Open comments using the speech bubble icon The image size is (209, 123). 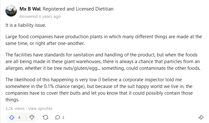57,117
